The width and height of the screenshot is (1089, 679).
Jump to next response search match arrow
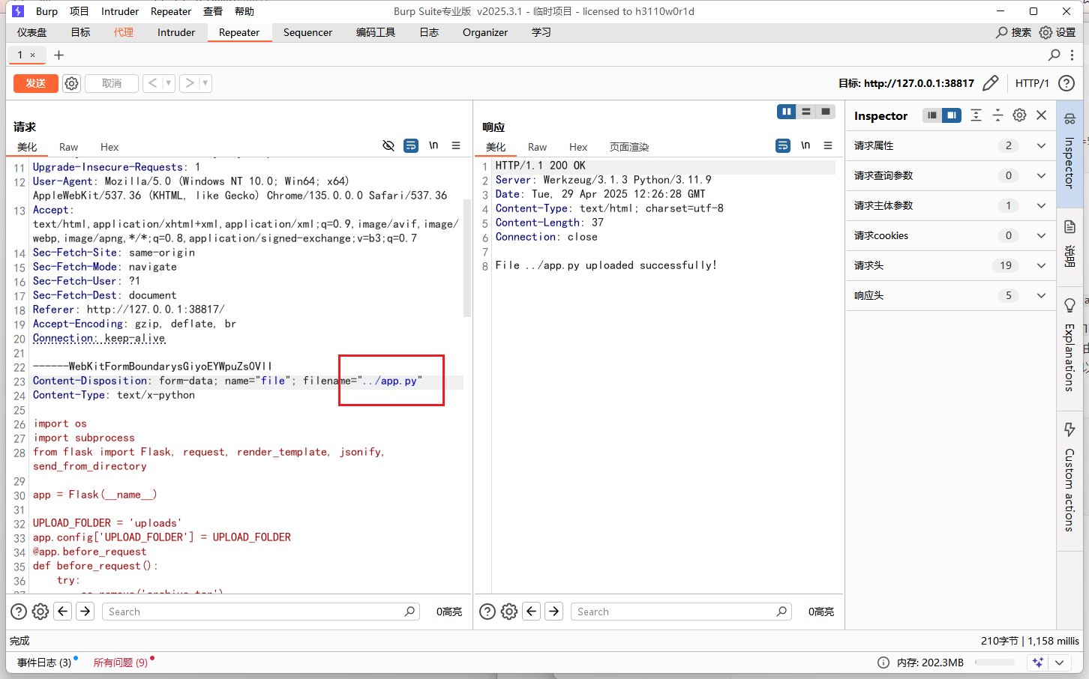(x=554, y=612)
